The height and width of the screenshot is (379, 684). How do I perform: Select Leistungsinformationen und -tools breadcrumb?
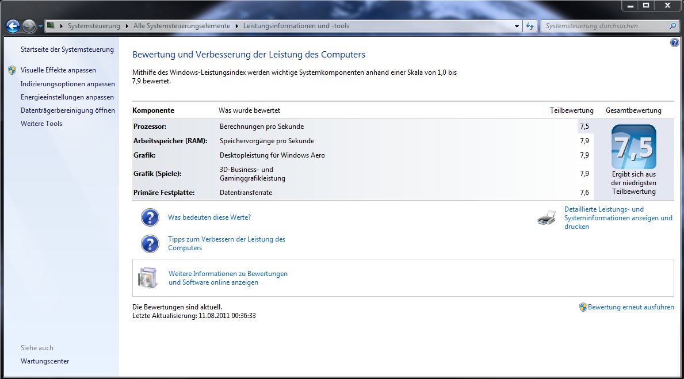[296, 26]
